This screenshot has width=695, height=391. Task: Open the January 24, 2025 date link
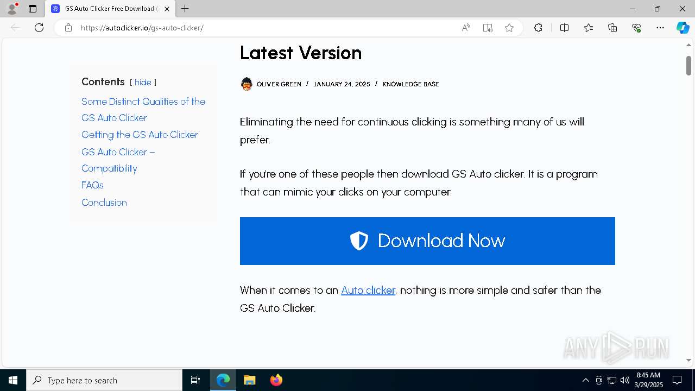(x=342, y=84)
